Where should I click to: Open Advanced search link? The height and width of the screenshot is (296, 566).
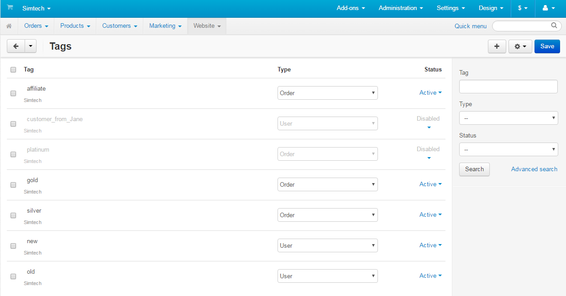pyautogui.click(x=534, y=169)
